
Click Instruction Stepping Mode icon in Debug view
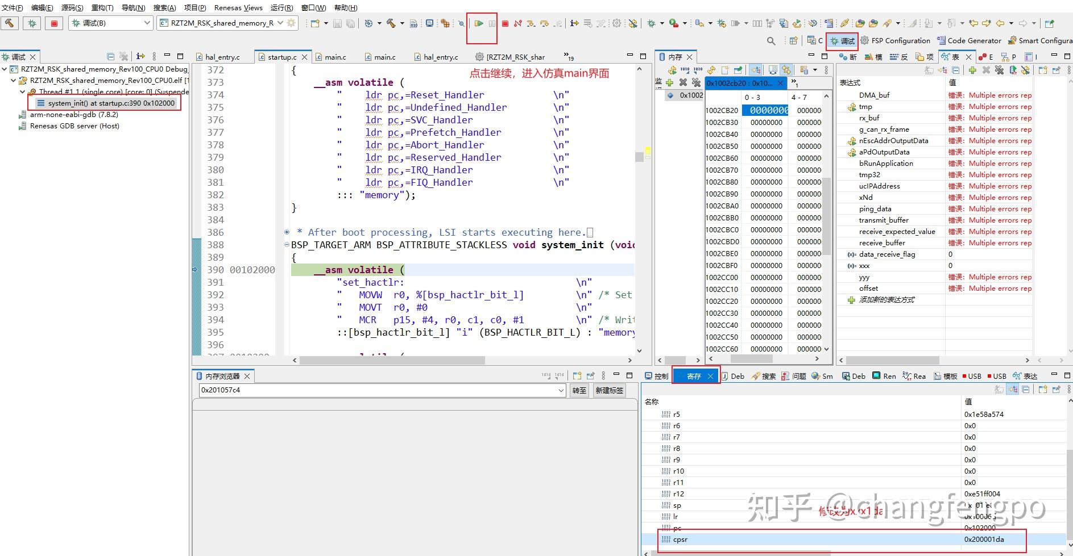tap(140, 56)
